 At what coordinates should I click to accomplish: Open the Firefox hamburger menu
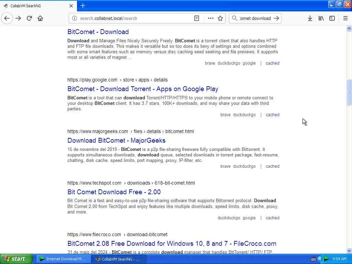tap(345, 19)
